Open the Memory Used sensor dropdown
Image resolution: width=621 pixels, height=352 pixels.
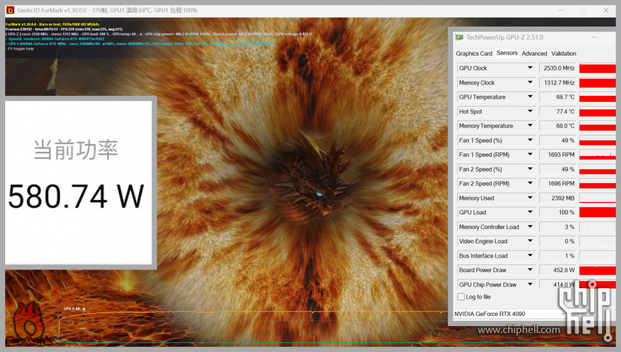[530, 198]
